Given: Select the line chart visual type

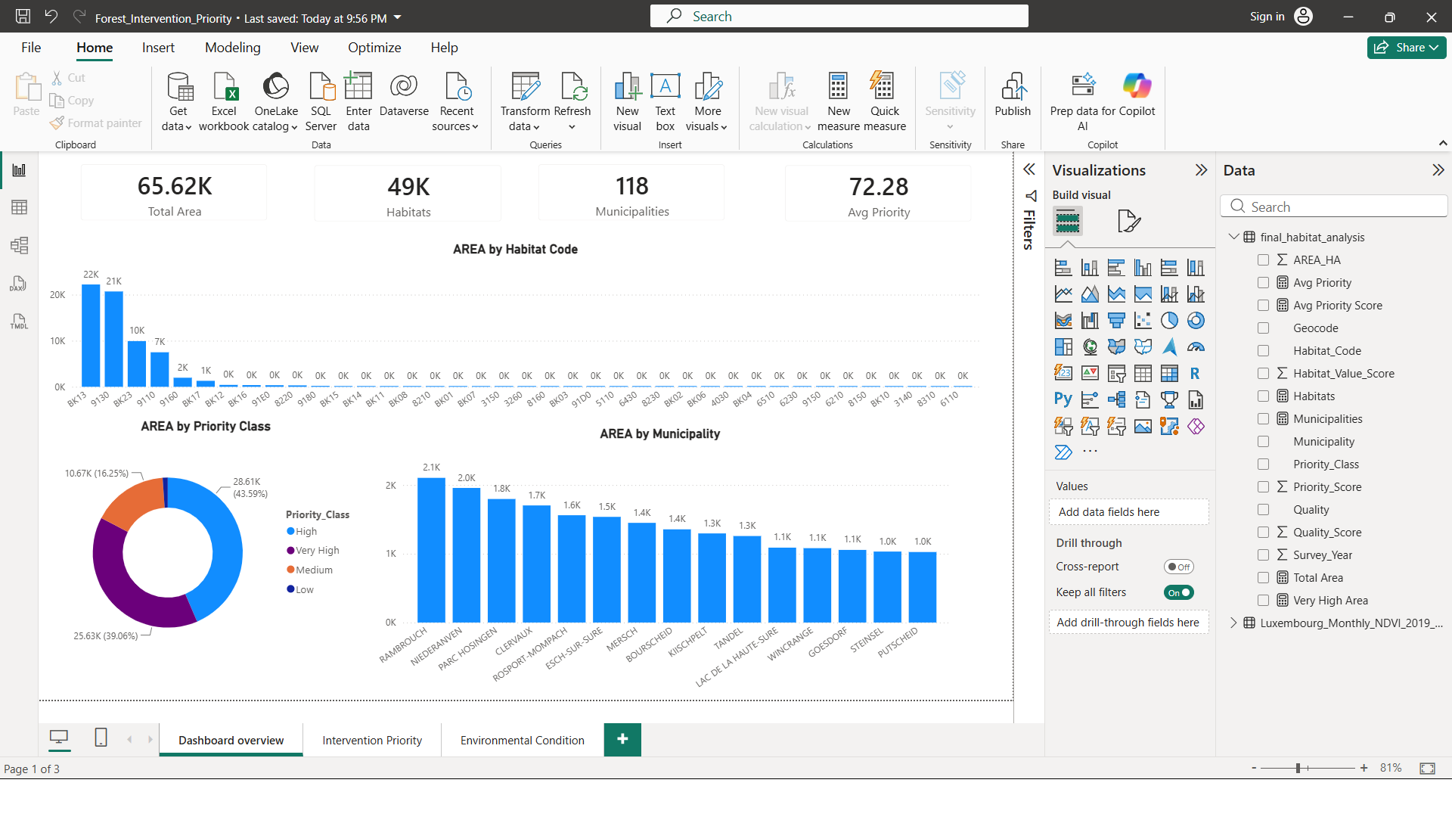Looking at the screenshot, I should click(x=1063, y=294).
